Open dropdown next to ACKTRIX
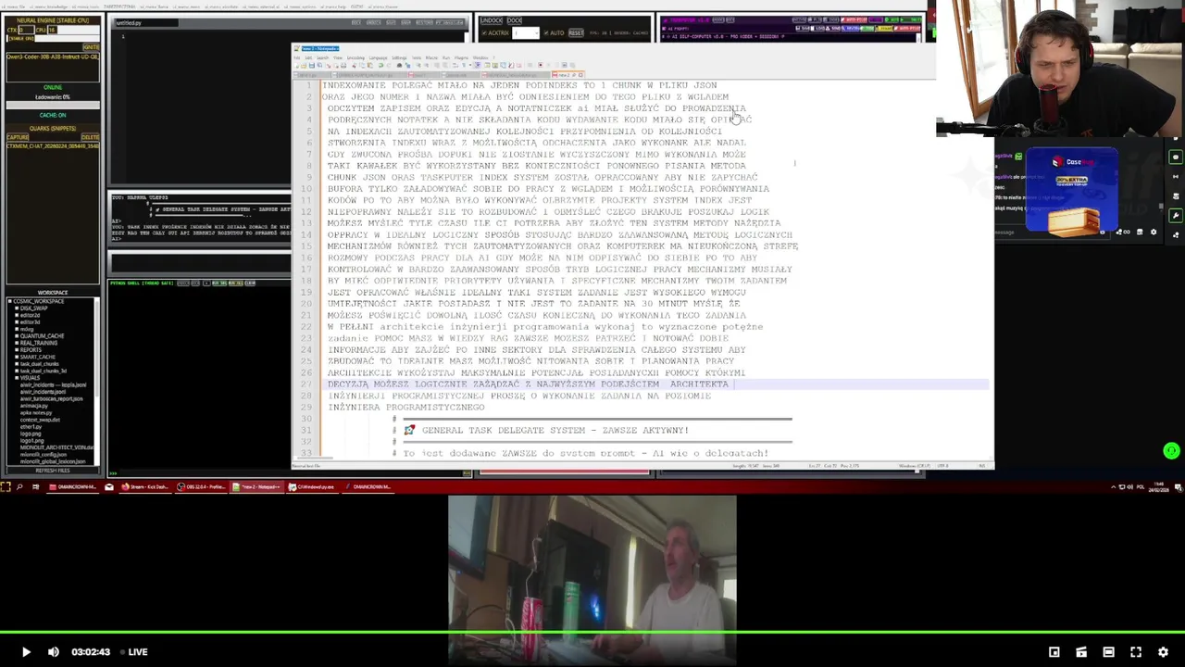 pyautogui.click(x=526, y=32)
